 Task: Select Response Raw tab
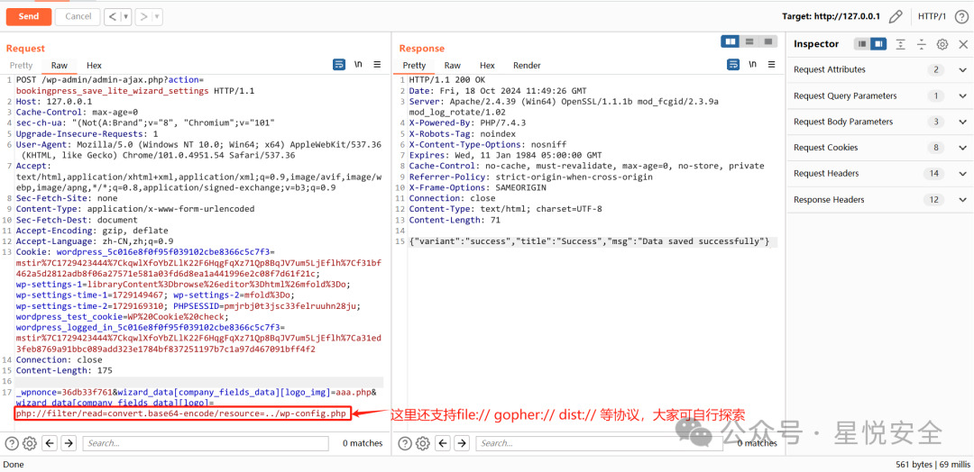pyautogui.click(x=452, y=65)
